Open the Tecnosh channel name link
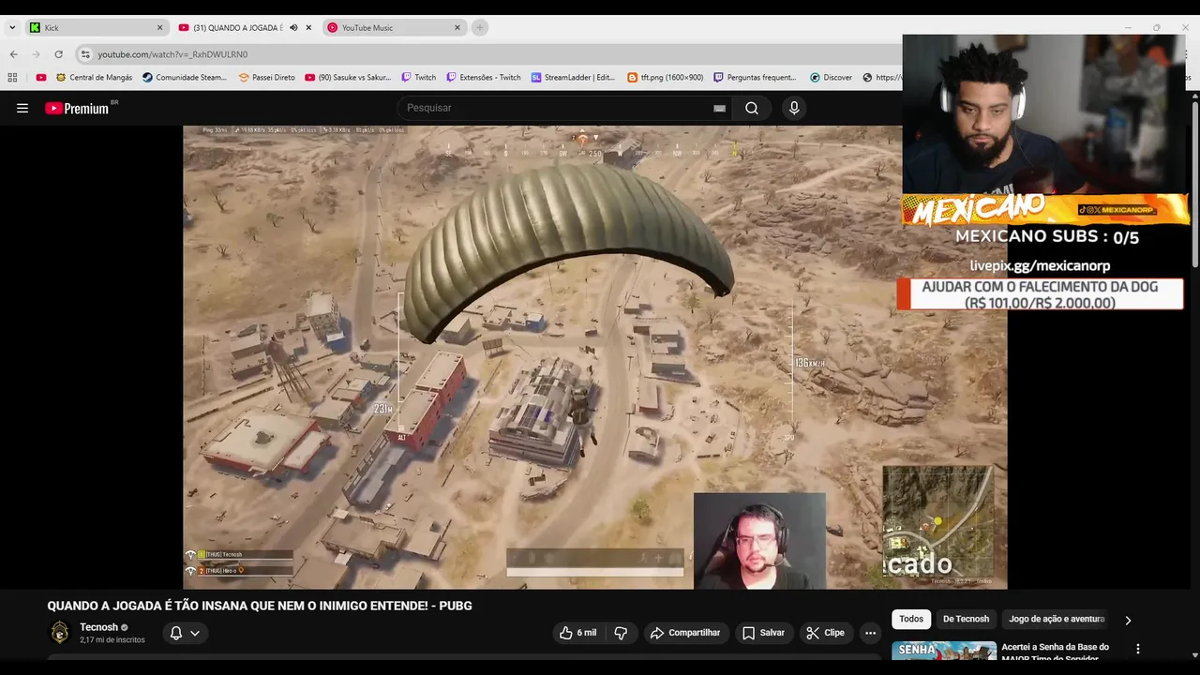Viewport: 1200px width, 675px height. [x=98, y=627]
